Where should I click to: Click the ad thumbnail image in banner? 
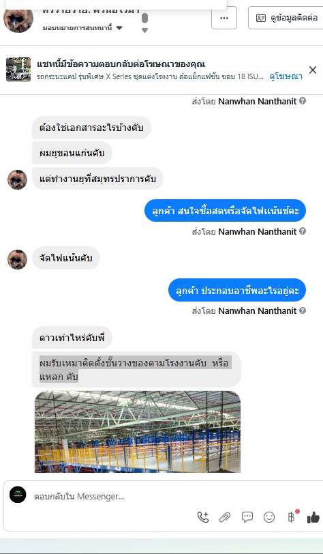pyautogui.click(x=18, y=70)
